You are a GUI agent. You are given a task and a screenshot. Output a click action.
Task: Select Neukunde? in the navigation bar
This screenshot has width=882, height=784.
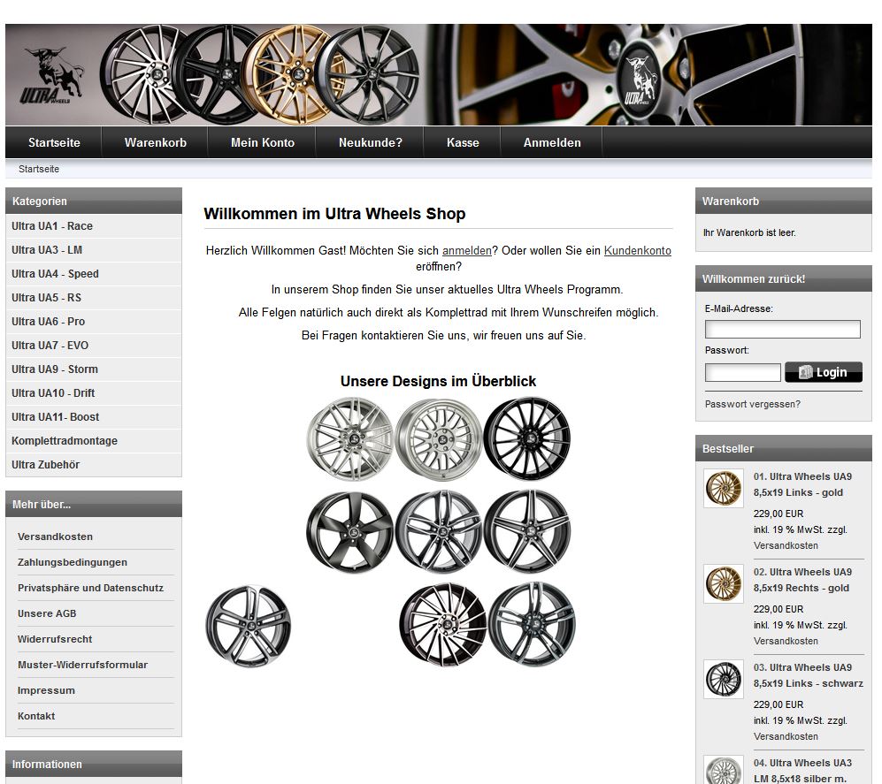pos(370,143)
